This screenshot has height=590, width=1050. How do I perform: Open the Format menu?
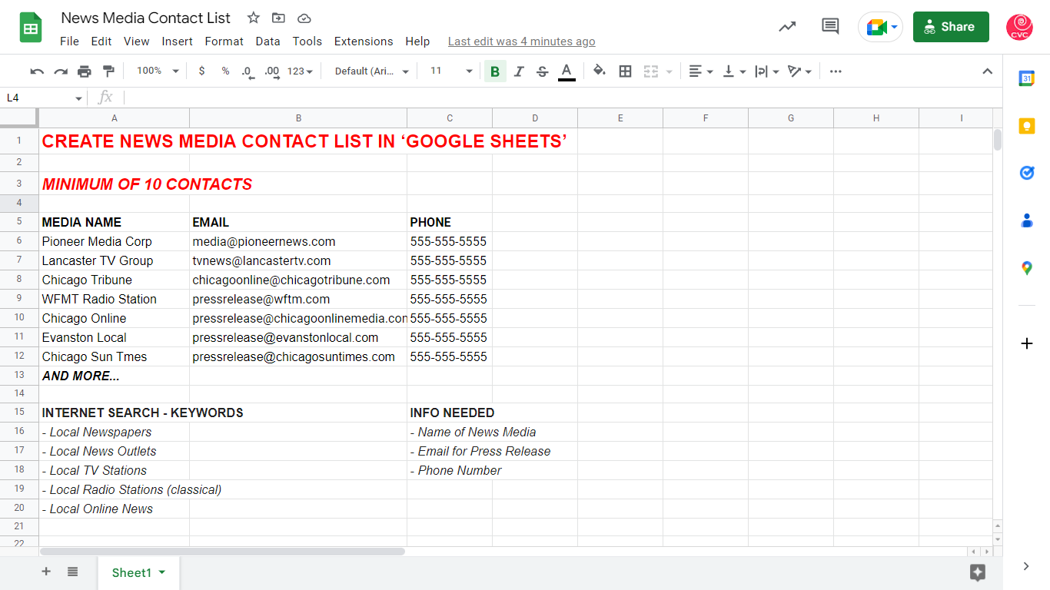(224, 41)
